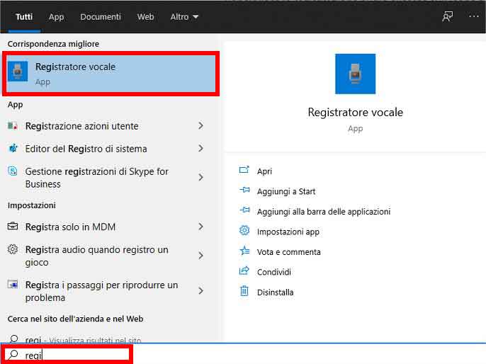Click the Registrazione azioni utente app icon
The height and width of the screenshot is (364, 486).
point(13,126)
